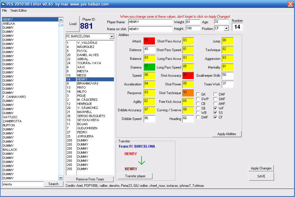
Task: Open the File menu
Action: tap(4, 10)
